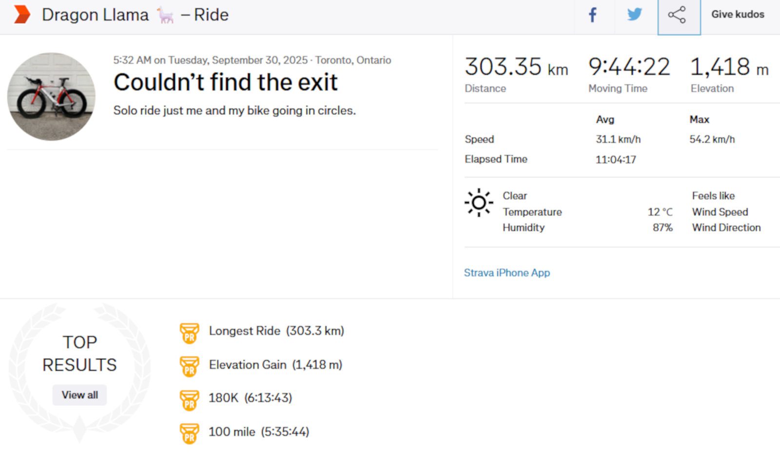Click the activity title Couldn't find the exit
This screenshot has width=780, height=468.
[x=225, y=82]
